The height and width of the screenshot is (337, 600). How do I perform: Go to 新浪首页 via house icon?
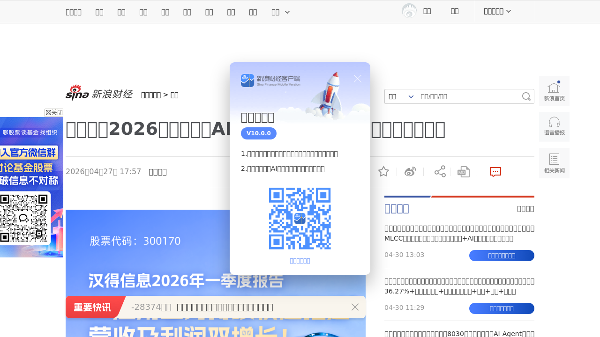[554, 91]
